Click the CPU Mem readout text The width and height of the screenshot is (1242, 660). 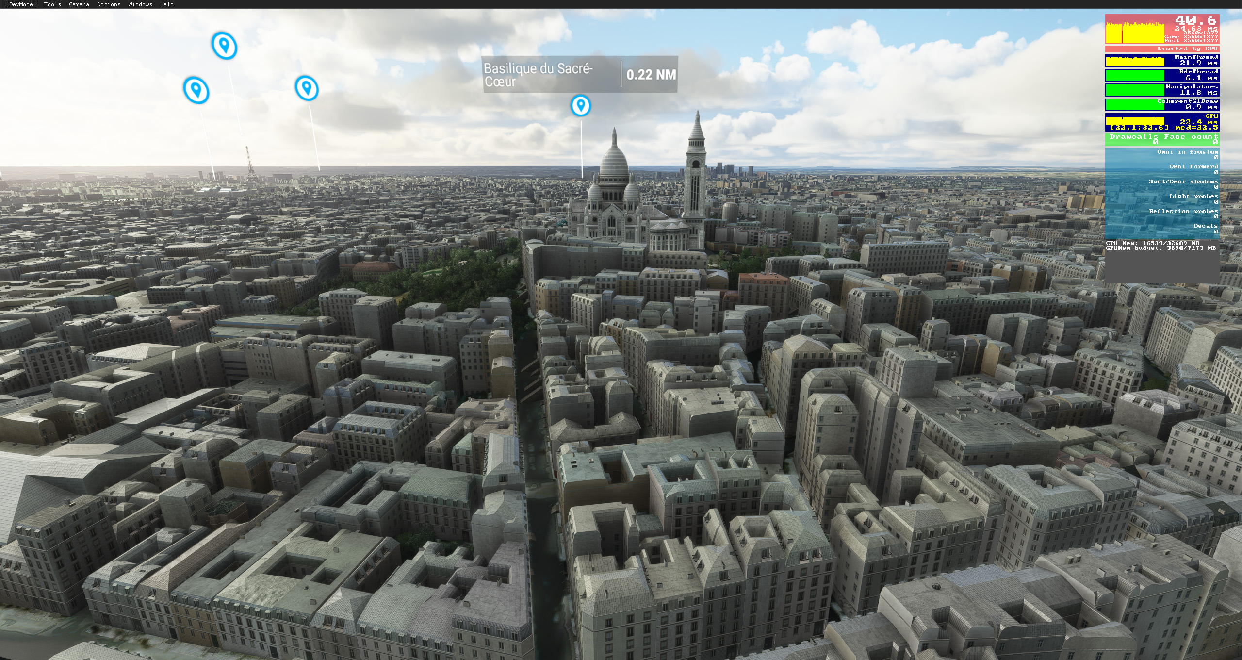1152,243
